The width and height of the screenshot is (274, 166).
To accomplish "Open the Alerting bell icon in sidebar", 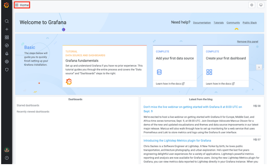I will pos(7,54).
